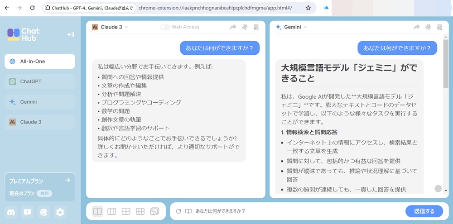This screenshot has height=224, width=453.
Task: Click the 'プレミアムプラン' label
Action: [26, 181]
